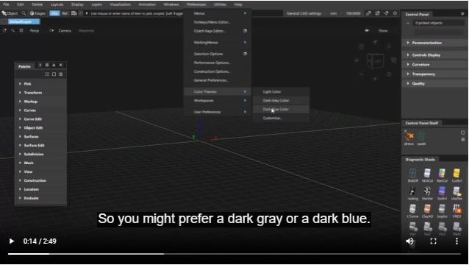Screen dimensions: 469x265
Task: Open the Selection Options box icon
Action: [x=245, y=54]
